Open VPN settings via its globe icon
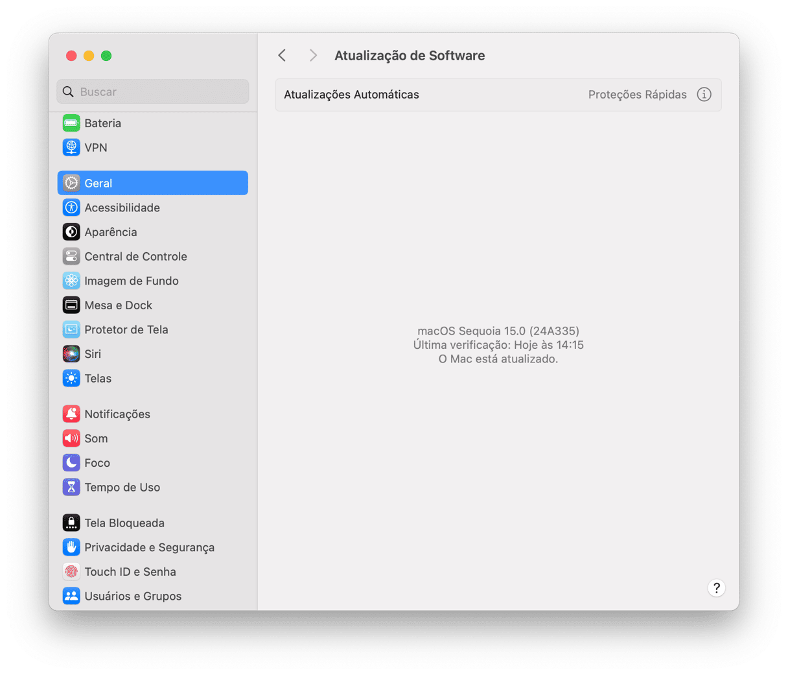788x675 pixels. [71, 148]
